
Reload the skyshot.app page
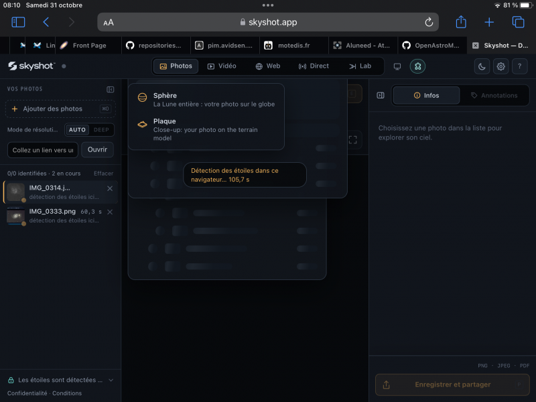(x=429, y=22)
